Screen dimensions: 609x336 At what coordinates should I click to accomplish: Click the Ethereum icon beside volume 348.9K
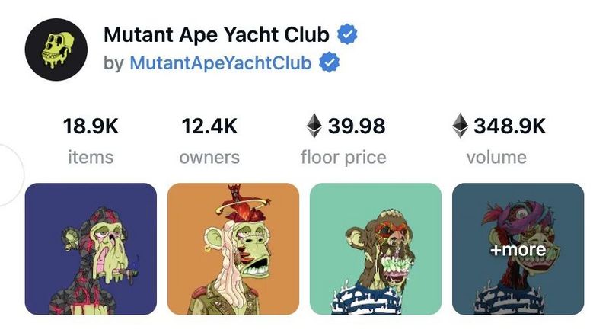click(460, 126)
